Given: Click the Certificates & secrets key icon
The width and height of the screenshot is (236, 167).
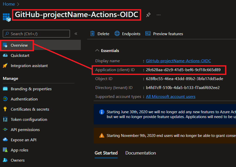Looking at the screenshot, I should point(5,109).
